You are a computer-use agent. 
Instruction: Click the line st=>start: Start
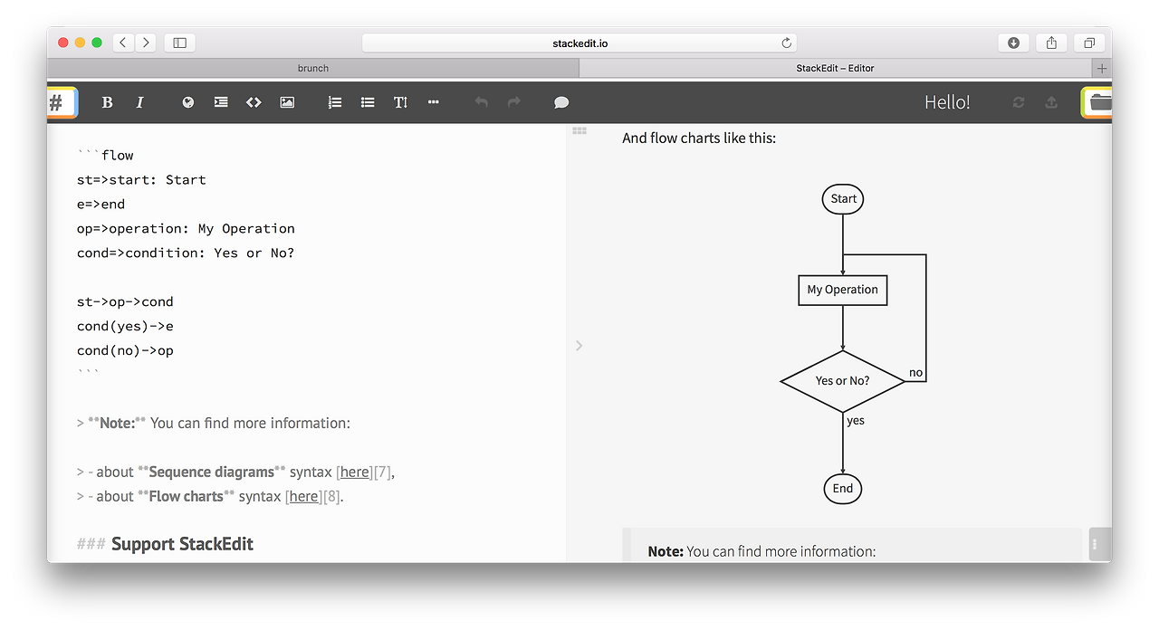point(141,180)
